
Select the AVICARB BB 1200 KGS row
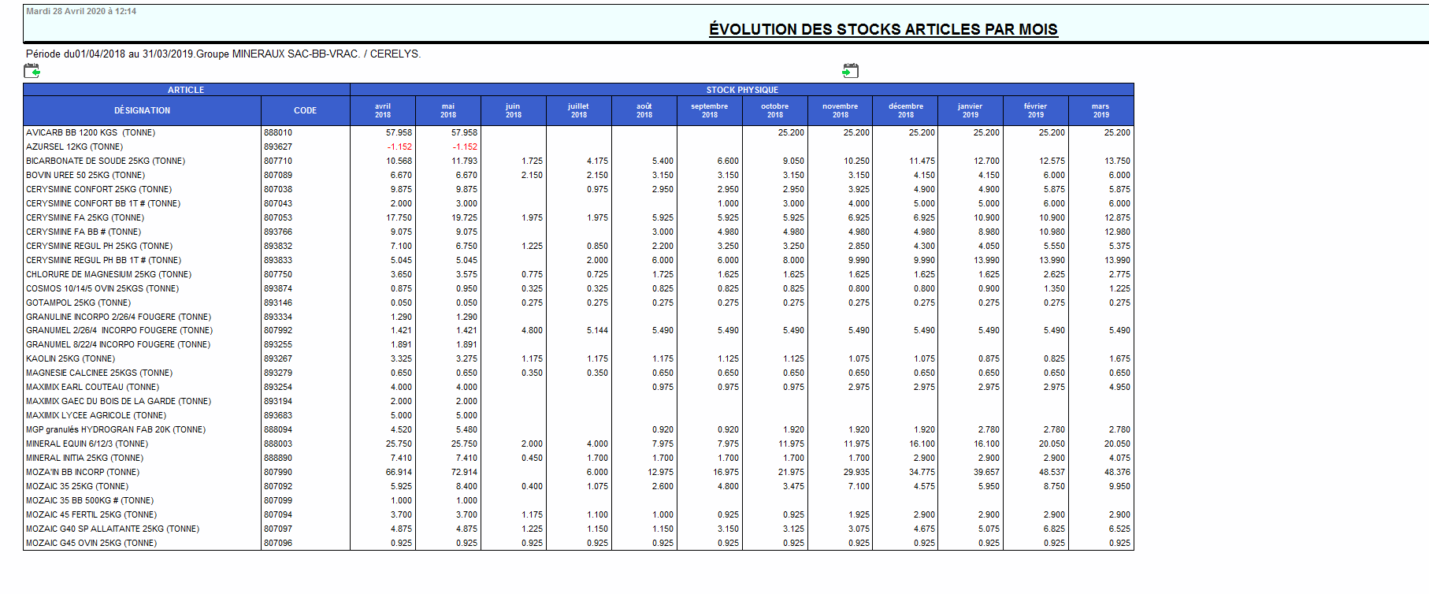pos(91,132)
